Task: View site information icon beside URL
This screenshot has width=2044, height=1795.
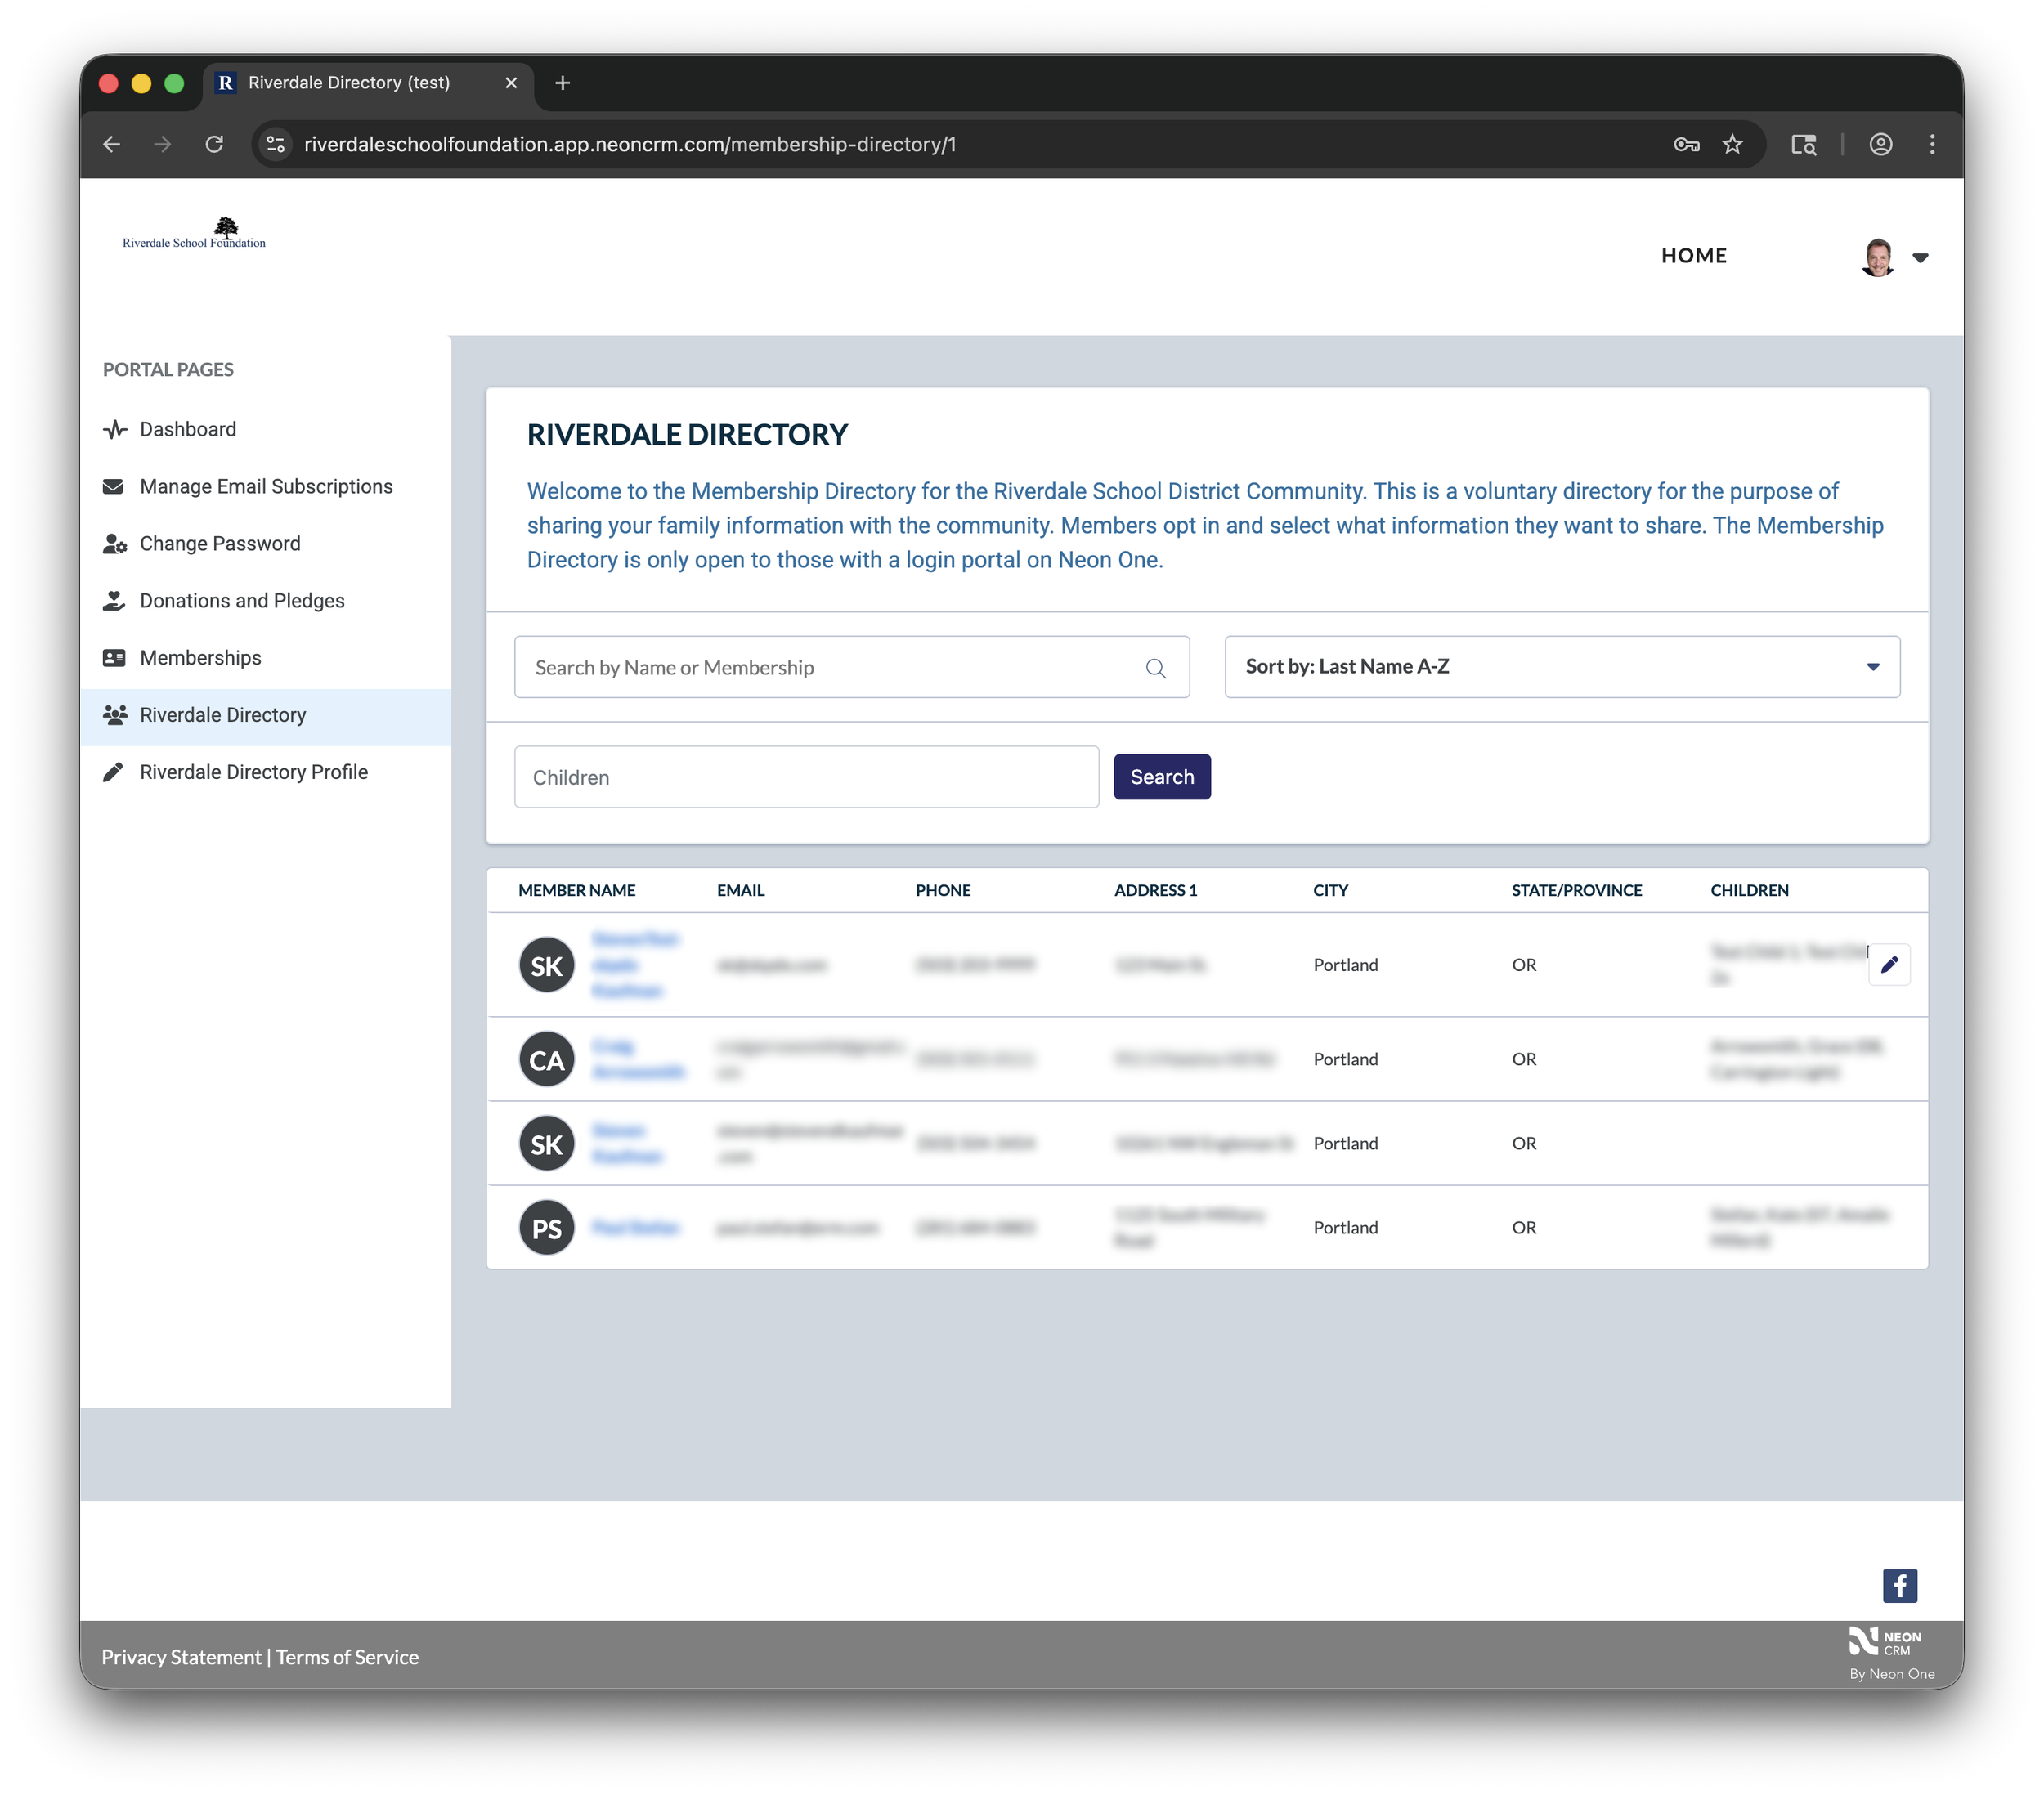Action: click(276, 144)
